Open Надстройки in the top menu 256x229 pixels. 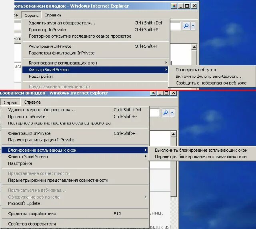(x=96, y=76)
